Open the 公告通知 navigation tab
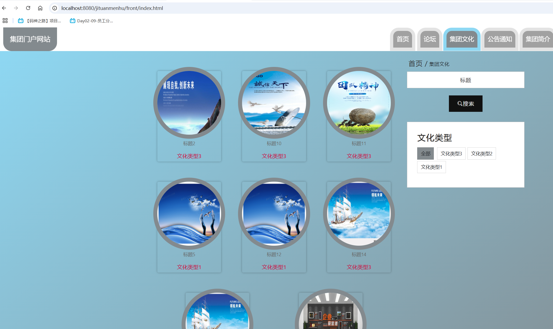 [500, 39]
